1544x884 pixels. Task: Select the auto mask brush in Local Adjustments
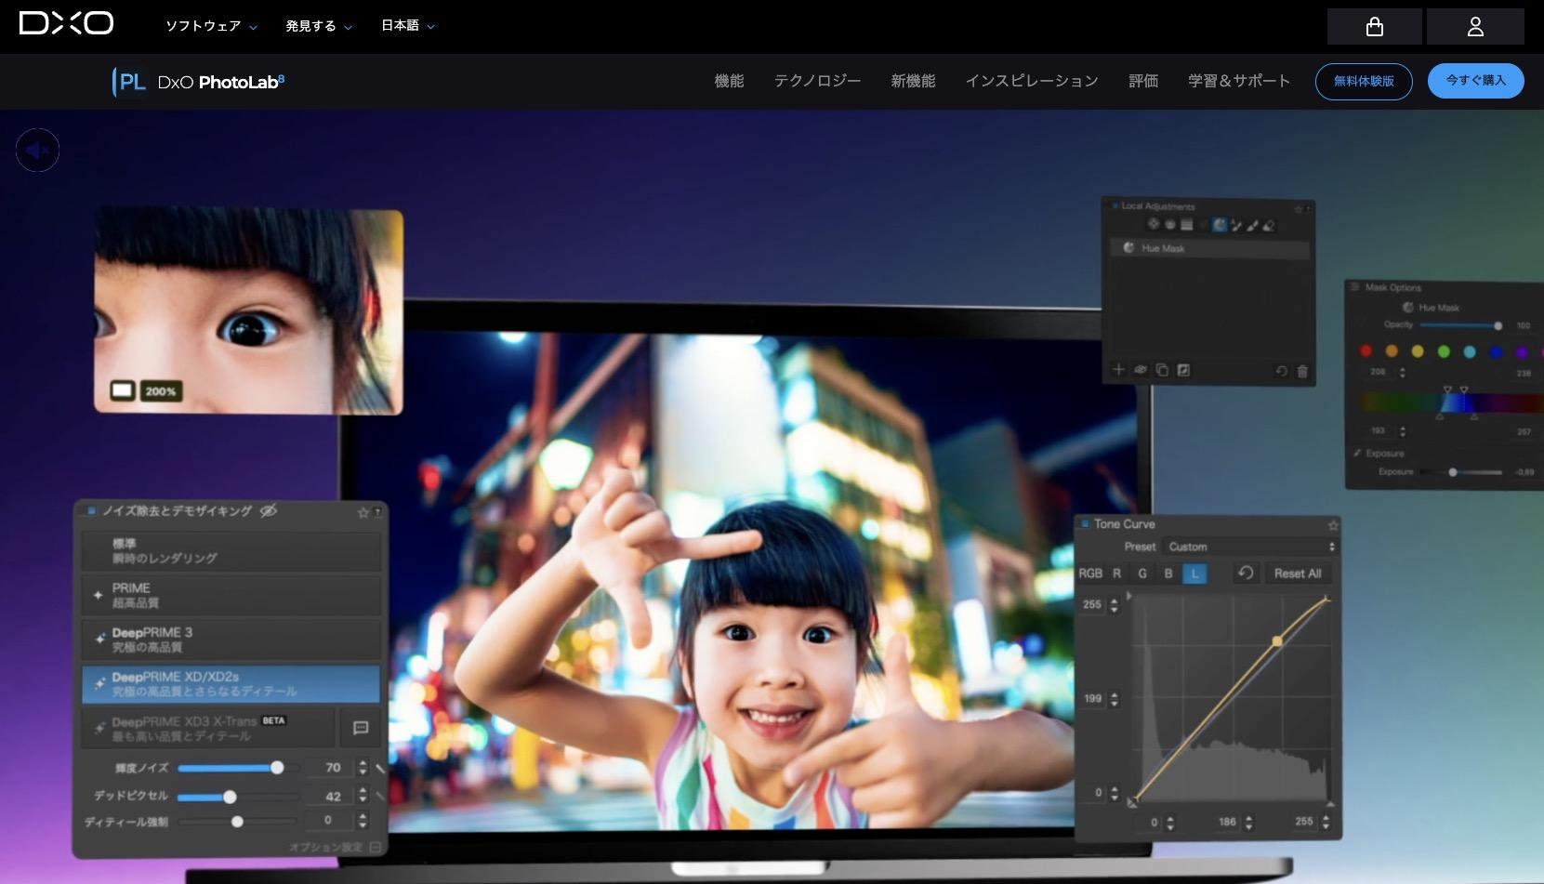pos(1236,225)
